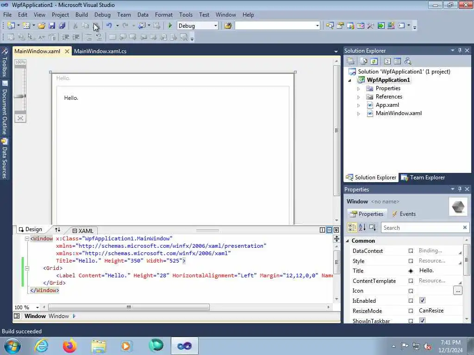Image resolution: width=474 pixels, height=355 pixels.
Task: Expand the MainWindow.xaml tree node
Action: click(359, 114)
